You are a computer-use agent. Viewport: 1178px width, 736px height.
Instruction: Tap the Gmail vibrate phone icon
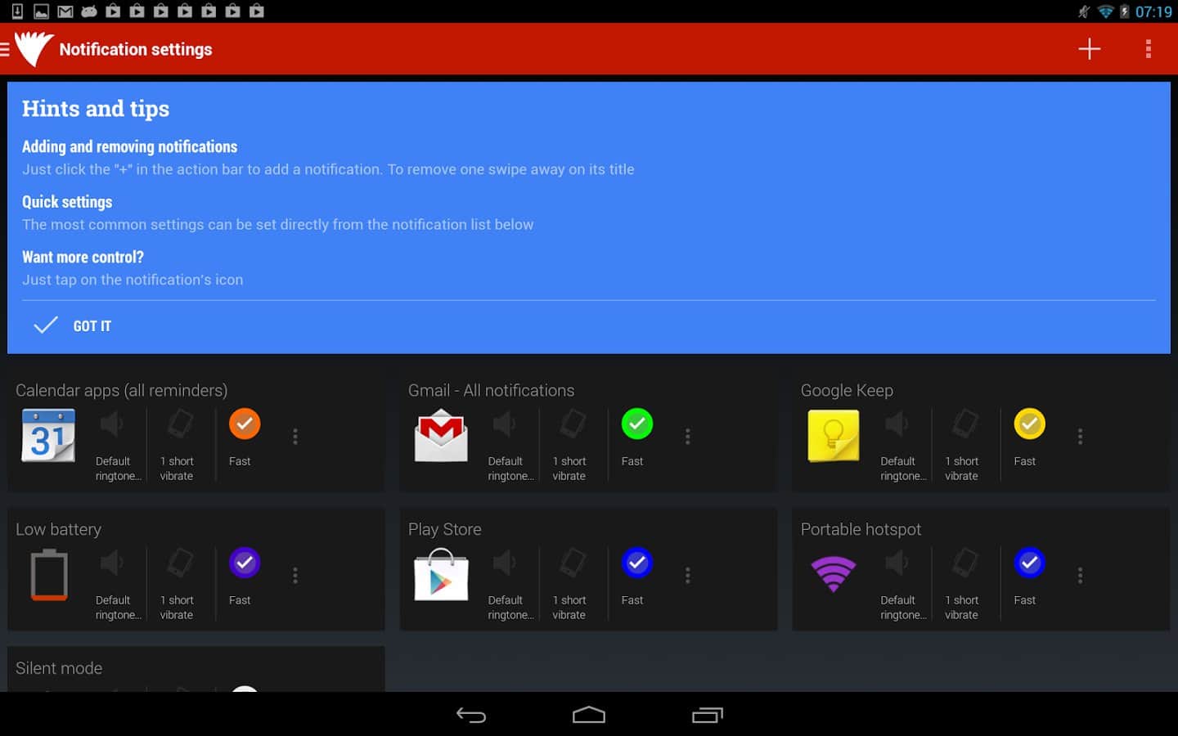point(572,424)
